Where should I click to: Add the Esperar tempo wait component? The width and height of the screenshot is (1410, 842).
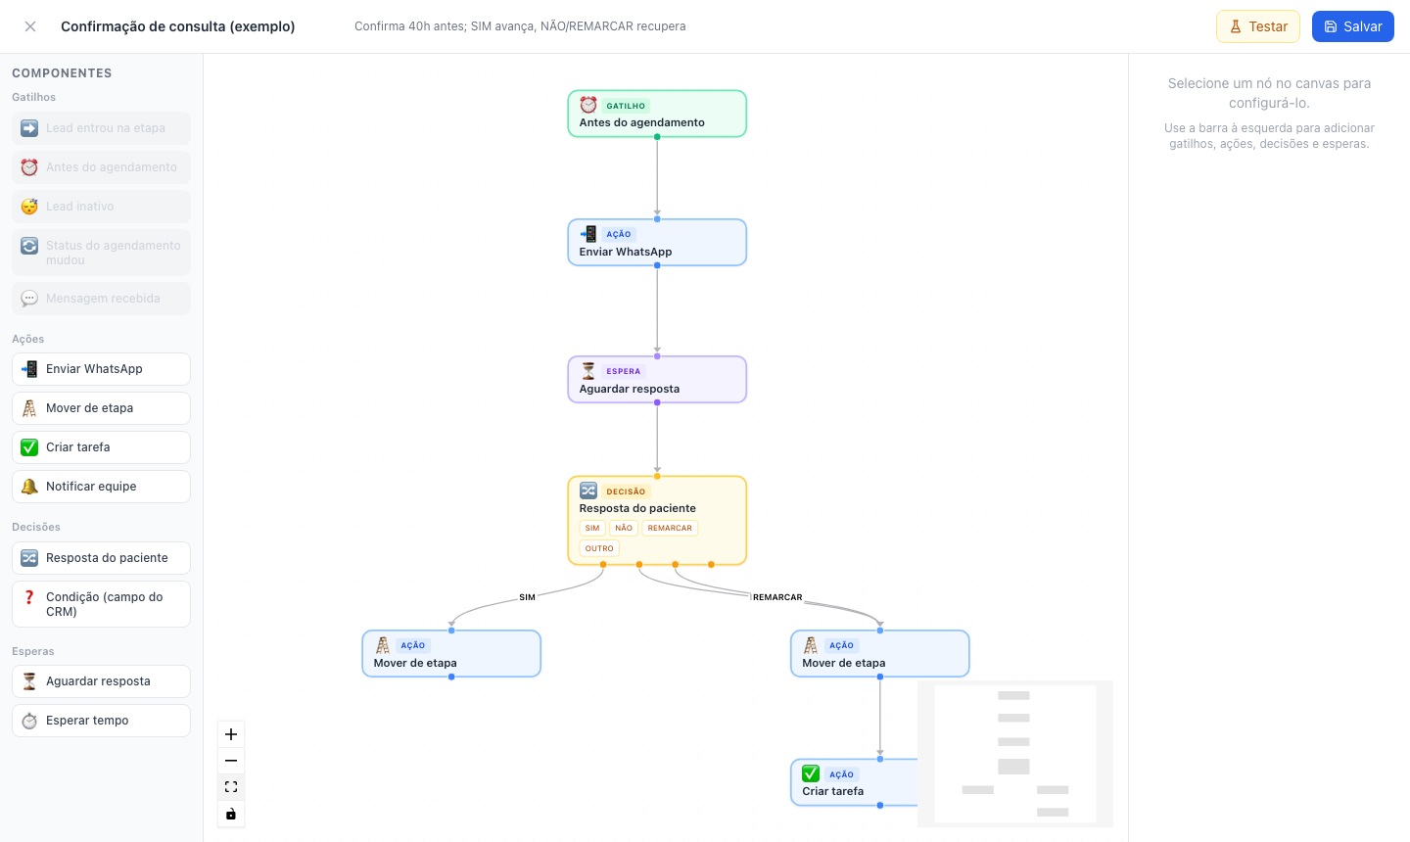(x=101, y=721)
